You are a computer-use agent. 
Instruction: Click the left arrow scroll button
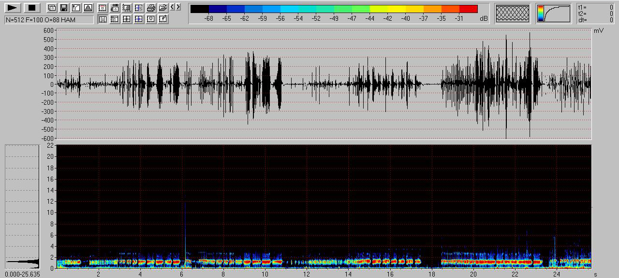coord(173,7)
